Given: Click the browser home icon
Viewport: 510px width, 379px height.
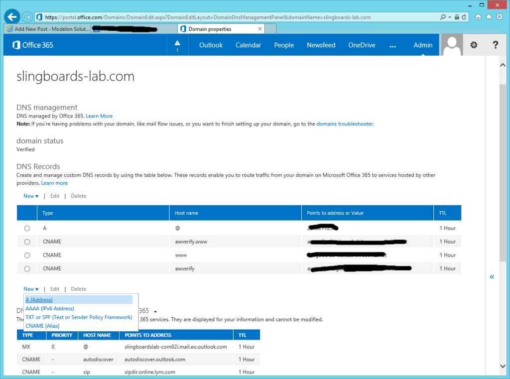Looking at the screenshot, I should click(x=478, y=16).
